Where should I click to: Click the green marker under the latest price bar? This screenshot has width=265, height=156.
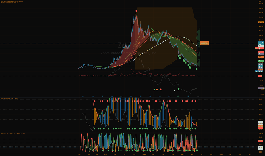point(196,69)
